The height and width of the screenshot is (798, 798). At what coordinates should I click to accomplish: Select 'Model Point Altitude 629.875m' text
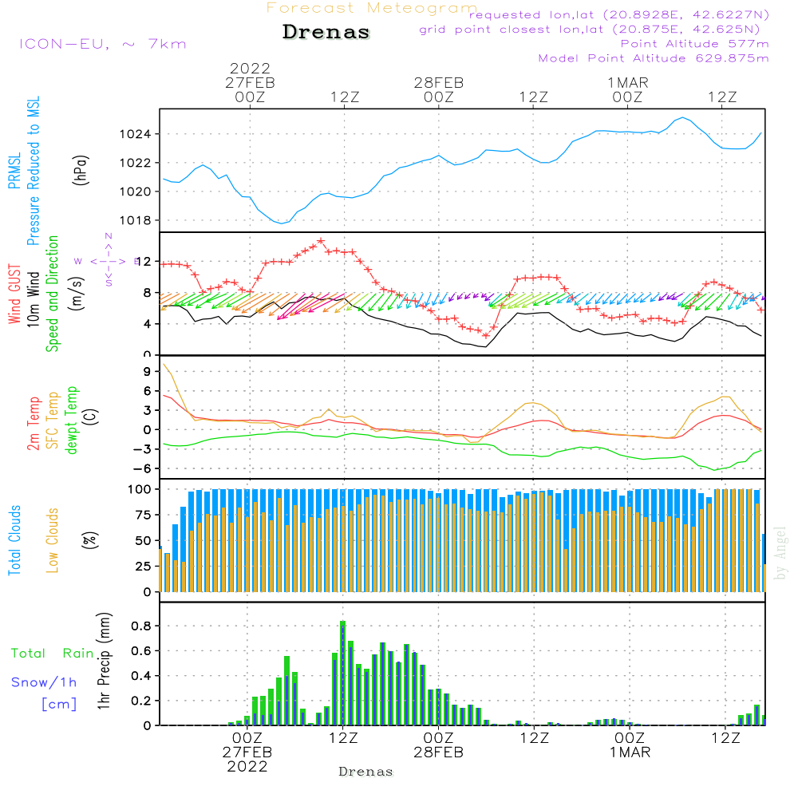(x=654, y=58)
